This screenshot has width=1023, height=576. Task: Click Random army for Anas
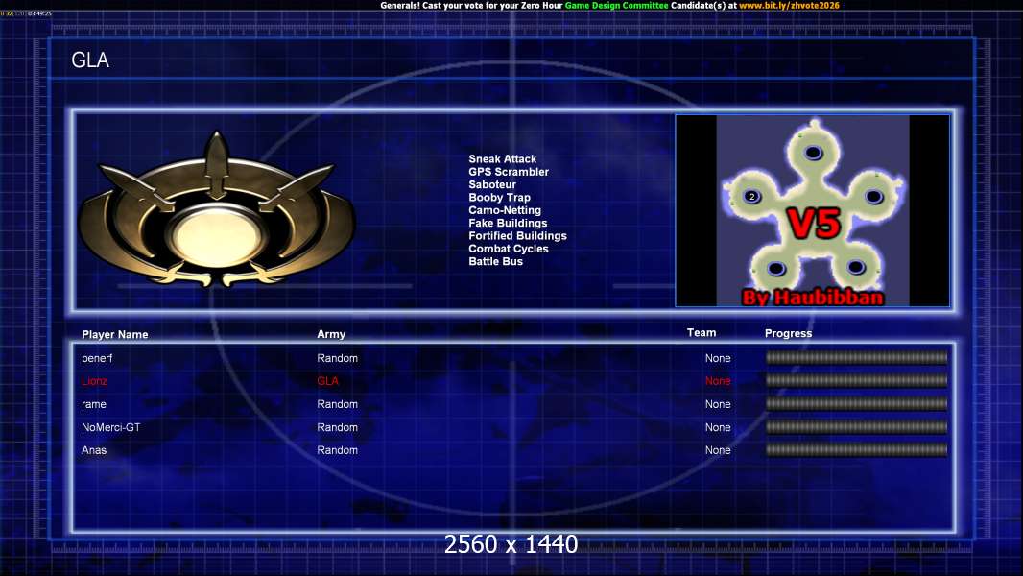[x=337, y=450]
